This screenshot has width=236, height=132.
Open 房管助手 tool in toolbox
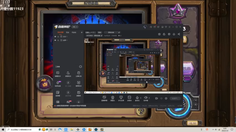pos(68,74)
